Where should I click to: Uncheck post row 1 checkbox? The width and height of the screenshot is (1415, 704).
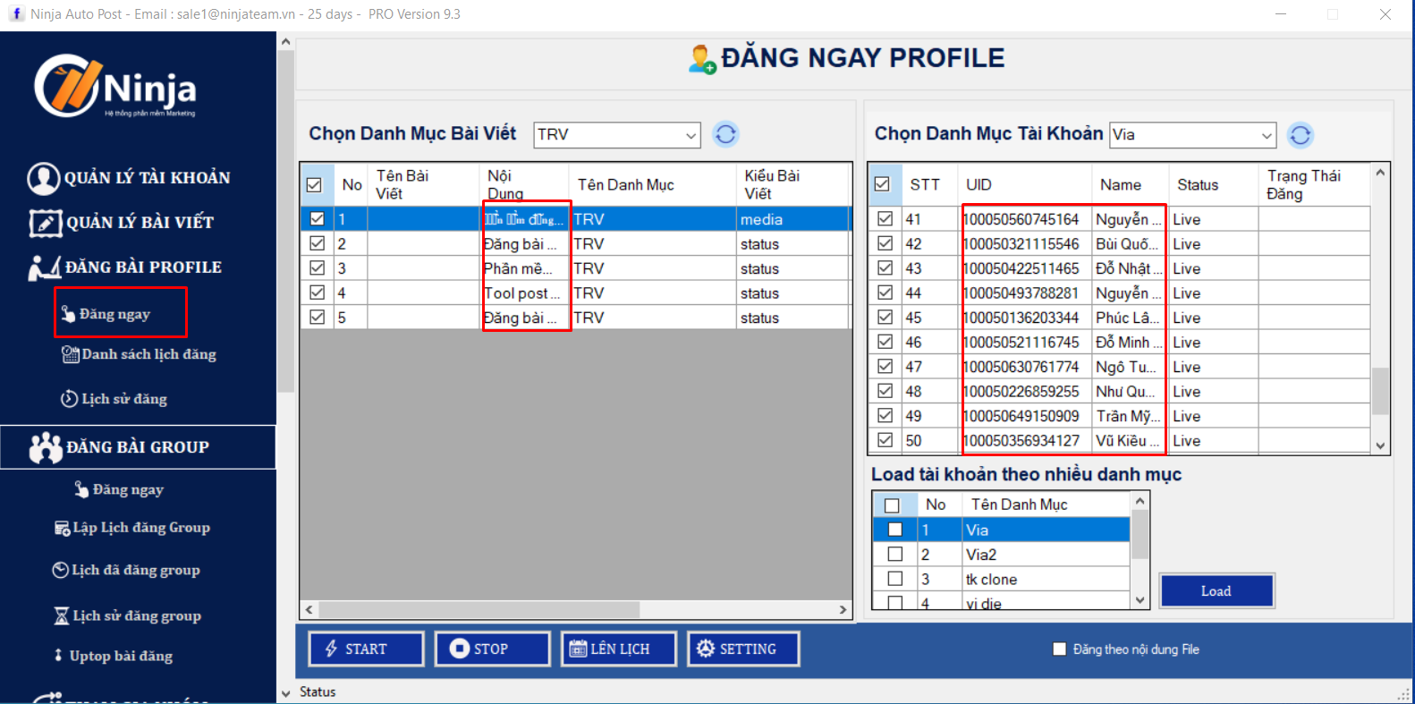(x=317, y=218)
